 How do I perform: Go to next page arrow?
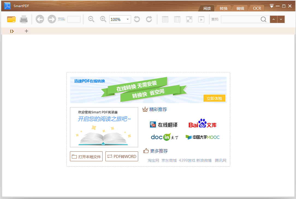[x=52, y=19]
